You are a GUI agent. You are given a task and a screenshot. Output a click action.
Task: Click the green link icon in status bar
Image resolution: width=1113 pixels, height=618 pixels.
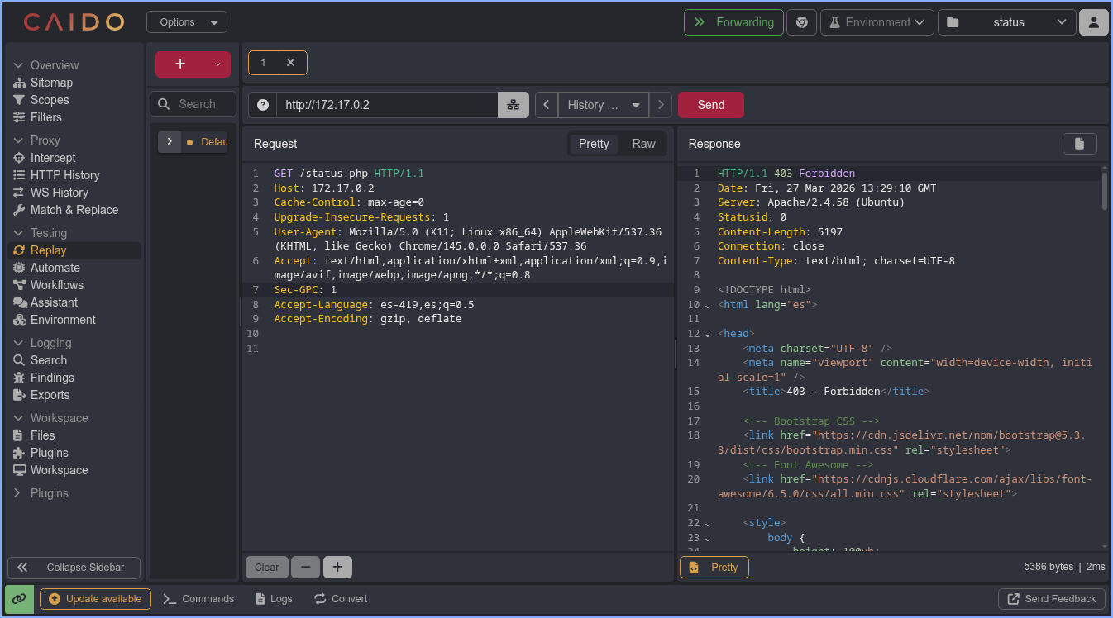click(x=19, y=599)
